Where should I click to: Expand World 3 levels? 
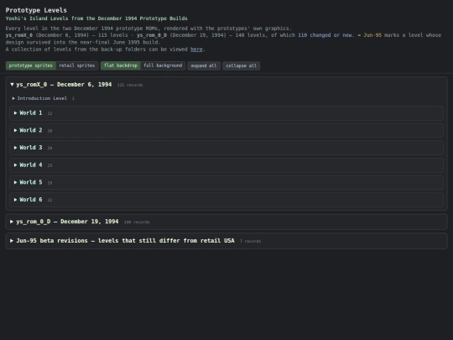tap(226, 148)
